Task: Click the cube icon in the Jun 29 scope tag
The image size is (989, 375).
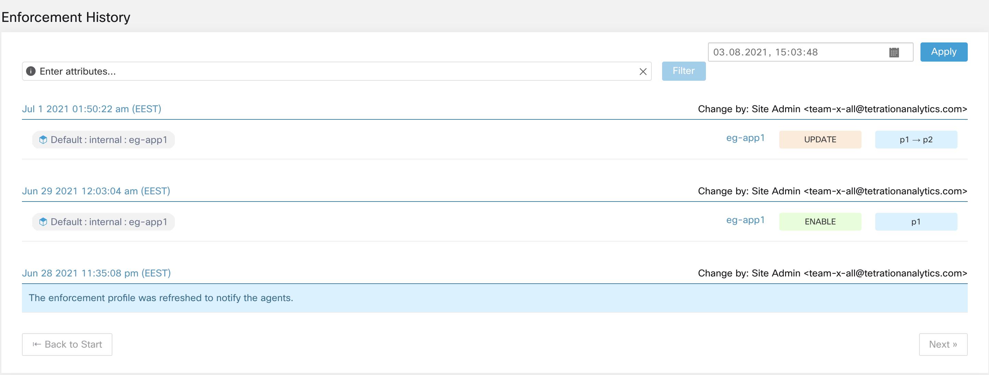Action: pos(44,222)
